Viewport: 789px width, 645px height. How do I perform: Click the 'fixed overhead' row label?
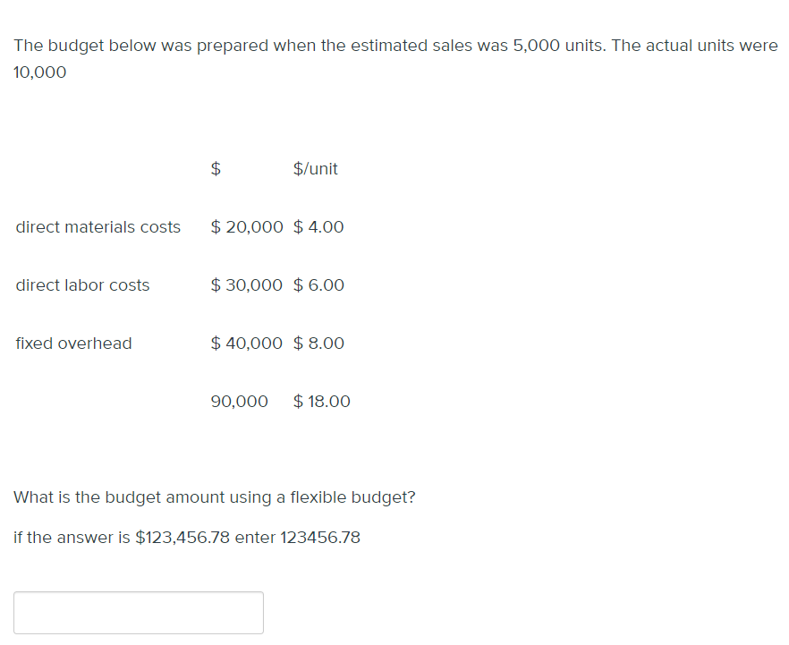73,344
